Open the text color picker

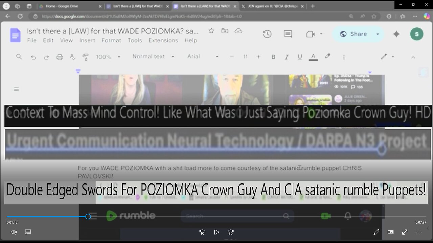[x=313, y=57]
